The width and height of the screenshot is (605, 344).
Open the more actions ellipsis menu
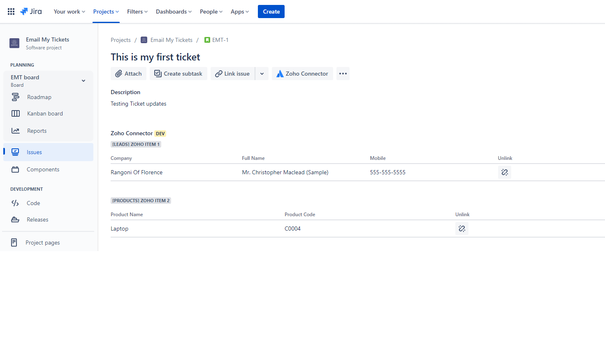click(x=343, y=74)
